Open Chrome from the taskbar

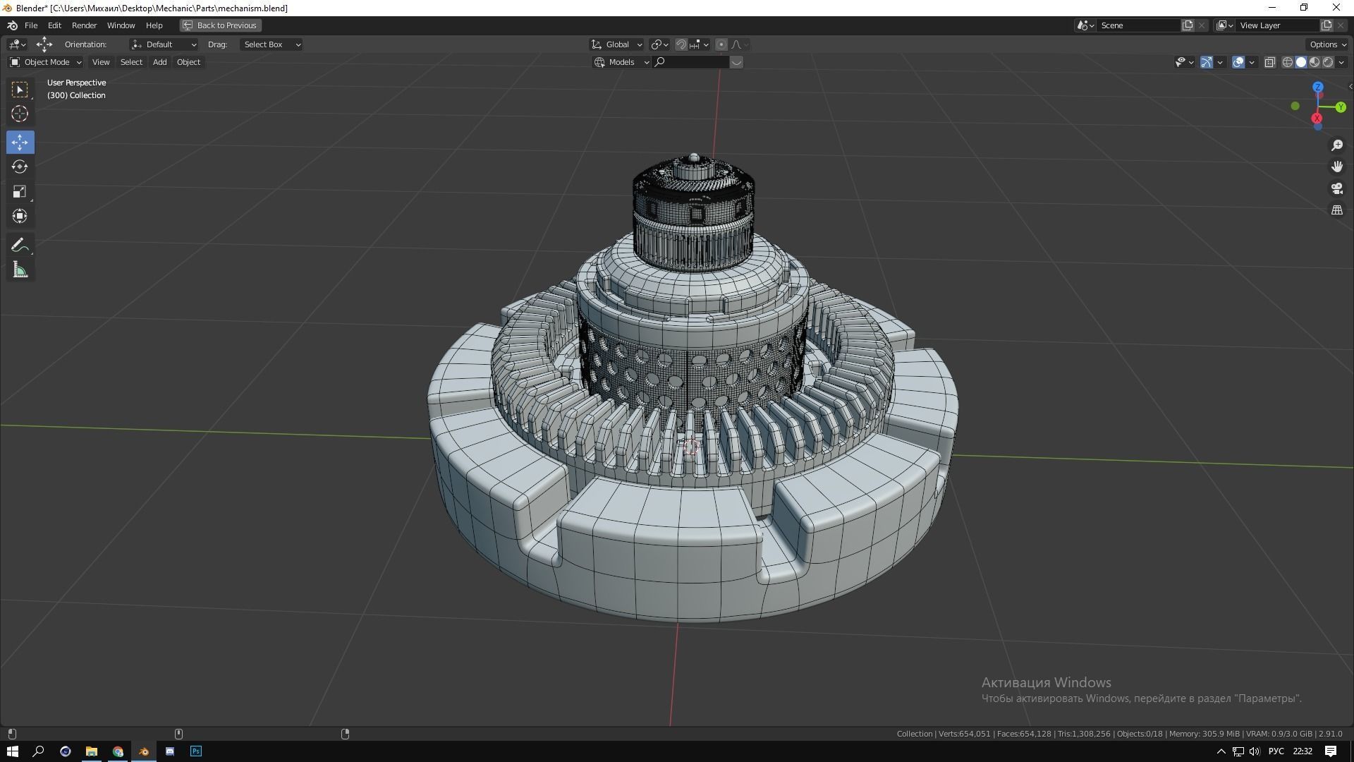tap(118, 751)
